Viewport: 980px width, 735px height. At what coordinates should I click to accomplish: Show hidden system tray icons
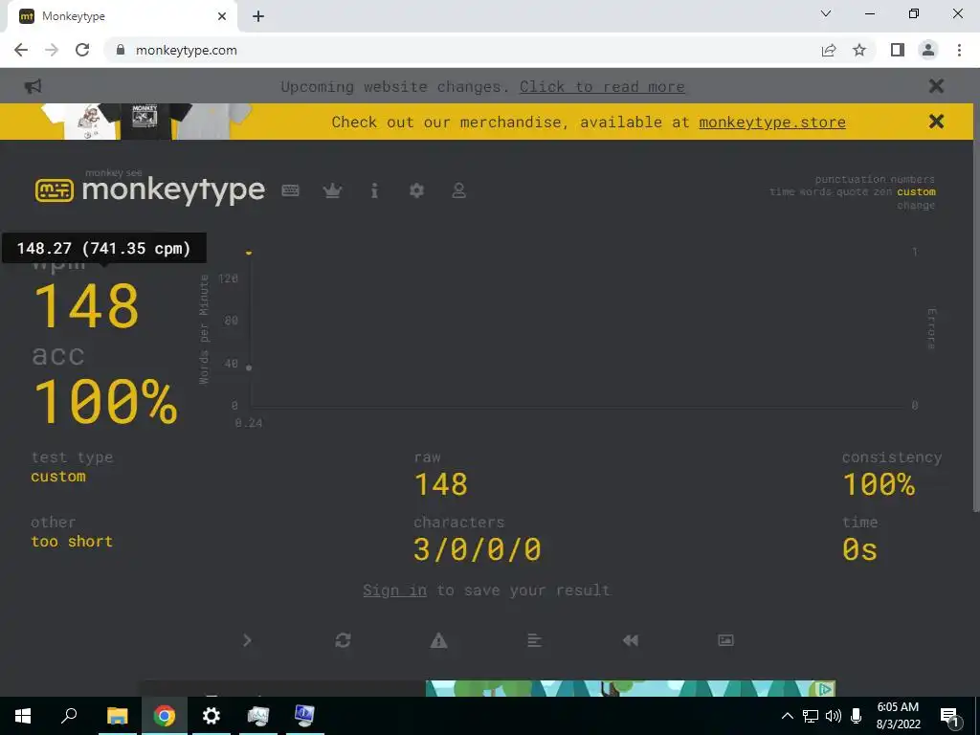(788, 716)
